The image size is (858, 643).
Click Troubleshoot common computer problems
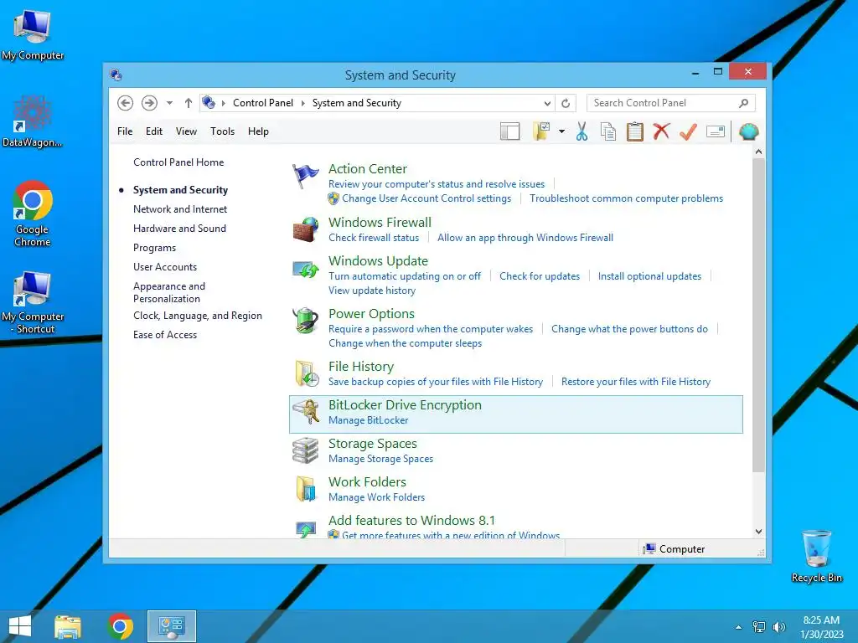click(626, 198)
